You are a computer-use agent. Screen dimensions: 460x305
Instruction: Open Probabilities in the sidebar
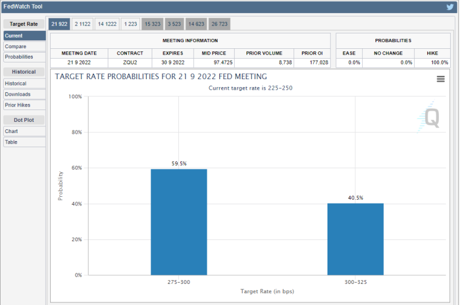pyautogui.click(x=25, y=57)
